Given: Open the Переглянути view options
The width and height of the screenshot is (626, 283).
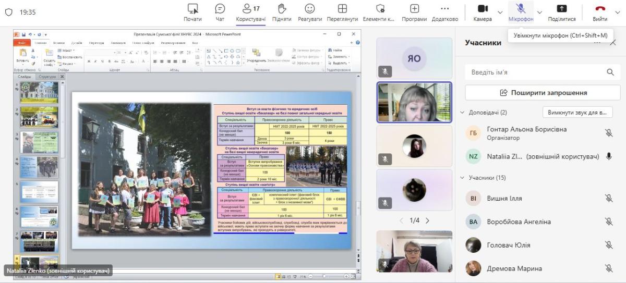Looking at the screenshot, I should click(342, 12).
